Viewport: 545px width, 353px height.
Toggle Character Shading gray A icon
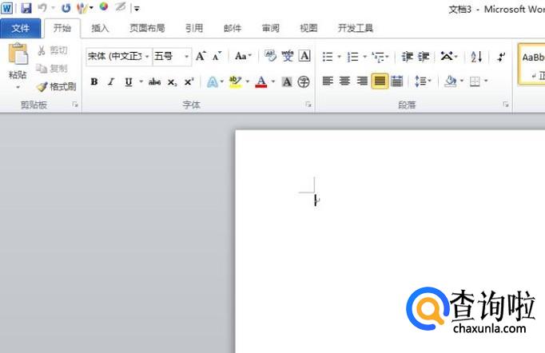tap(287, 82)
